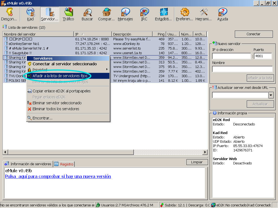Open the Herramientas tools icon

click(203, 14)
